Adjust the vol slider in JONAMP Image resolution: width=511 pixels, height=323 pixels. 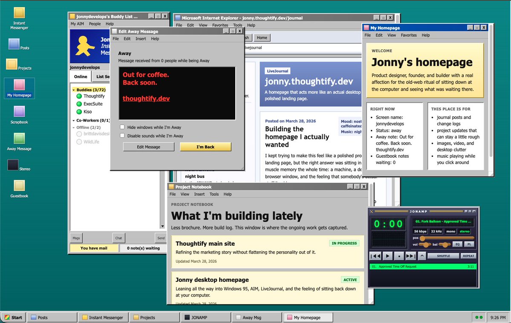point(425,244)
